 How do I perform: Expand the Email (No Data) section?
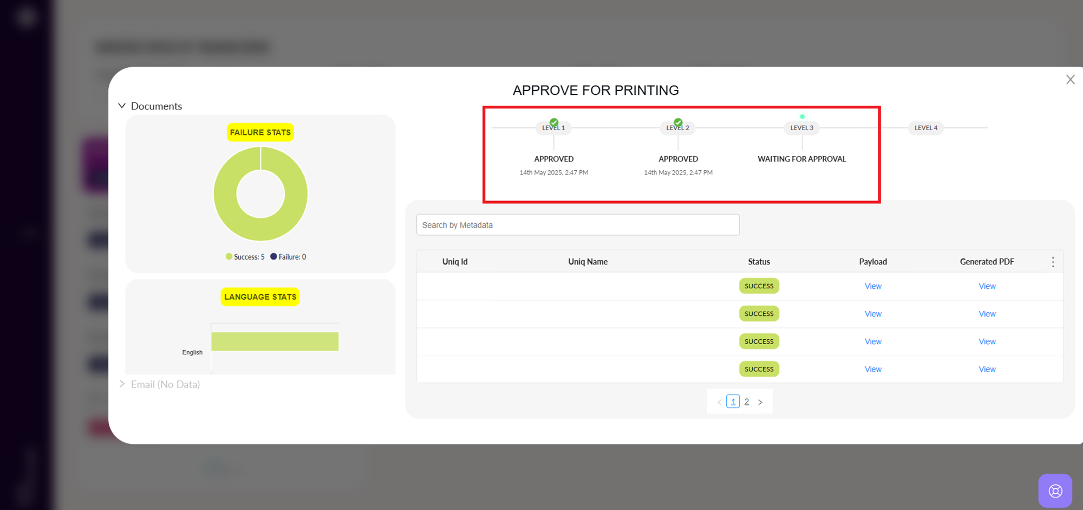(x=122, y=384)
